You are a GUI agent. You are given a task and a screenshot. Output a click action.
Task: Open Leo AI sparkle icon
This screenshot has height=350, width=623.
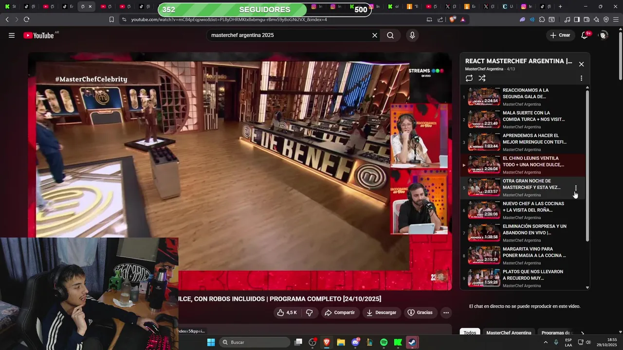coord(596,19)
